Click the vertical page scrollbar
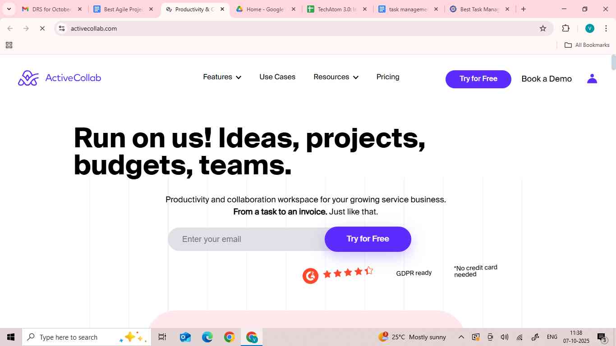616x346 pixels. 613,63
